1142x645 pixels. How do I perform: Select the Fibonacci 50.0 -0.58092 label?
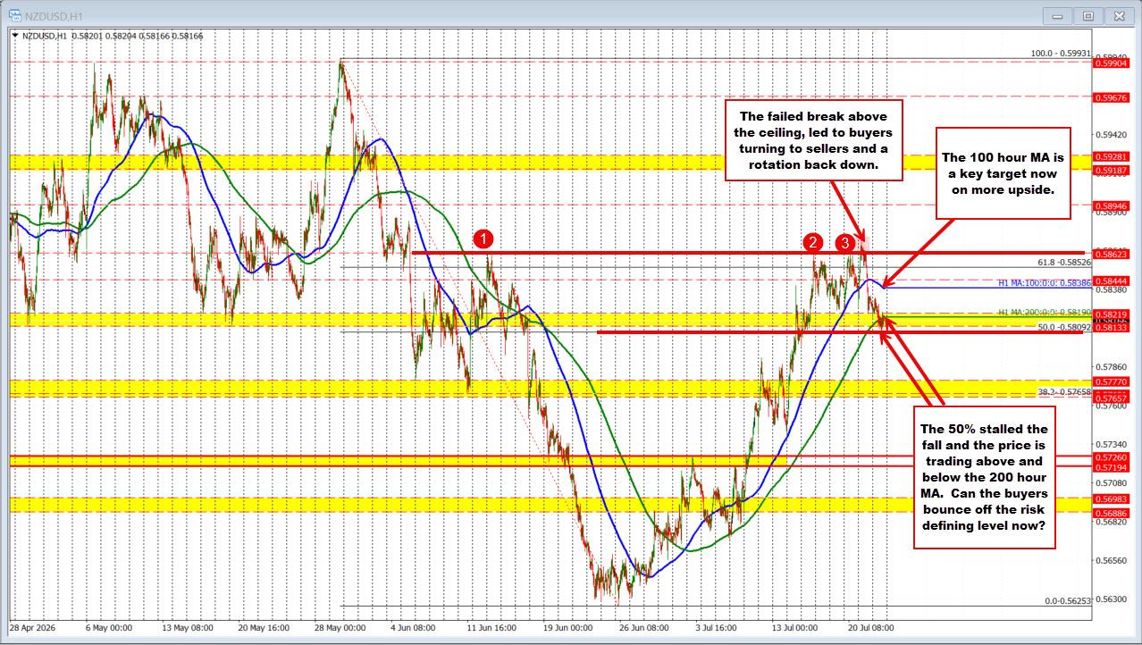tap(1063, 327)
